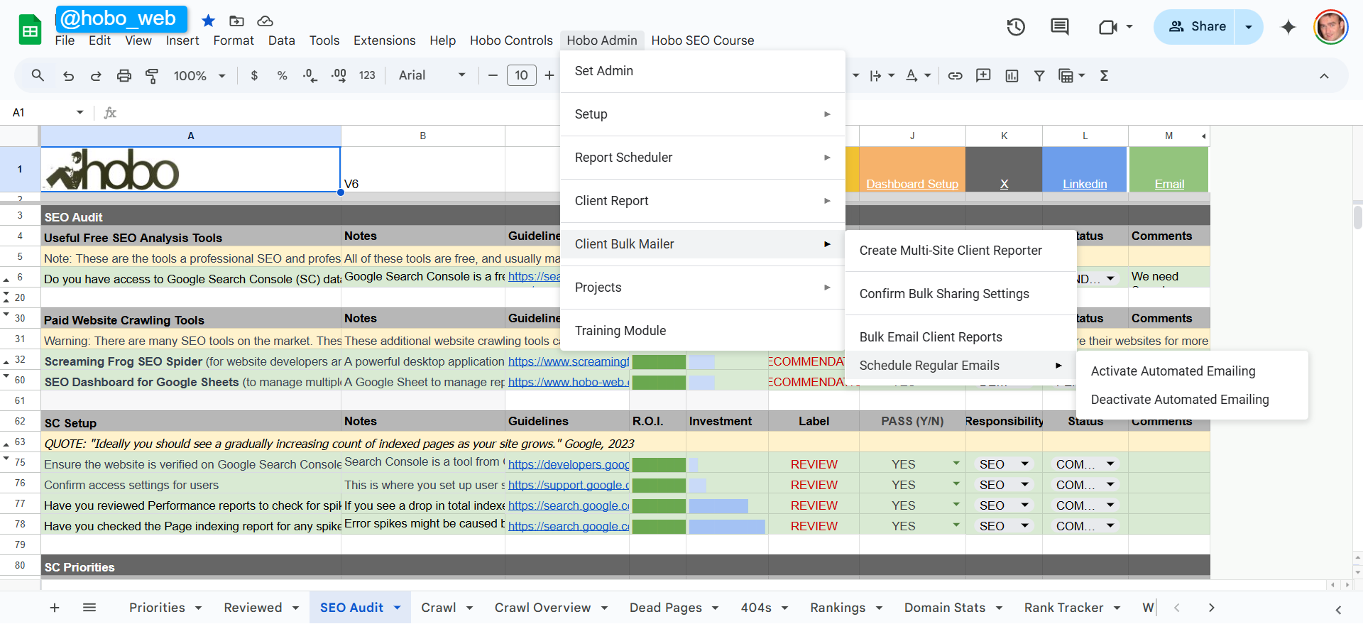Check the cloud save status icon
This screenshot has width=1363, height=624.
pyautogui.click(x=265, y=21)
